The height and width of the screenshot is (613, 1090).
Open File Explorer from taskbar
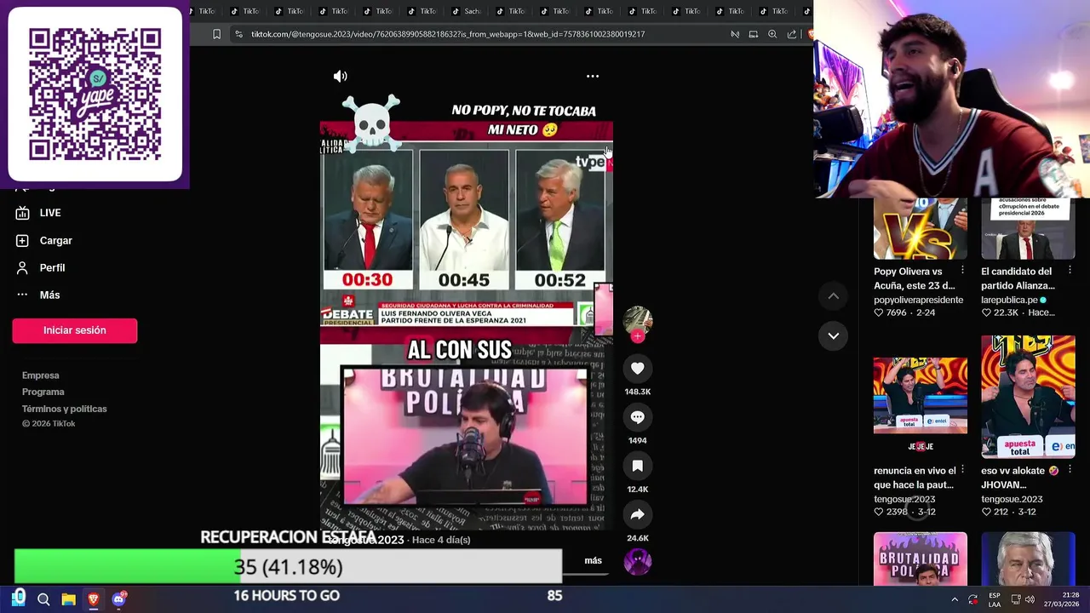click(x=68, y=599)
